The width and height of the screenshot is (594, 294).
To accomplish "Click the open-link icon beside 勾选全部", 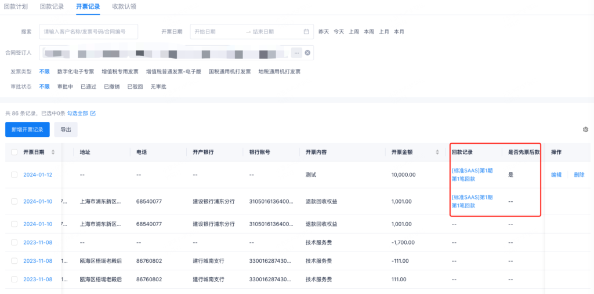I will pyautogui.click(x=93, y=113).
